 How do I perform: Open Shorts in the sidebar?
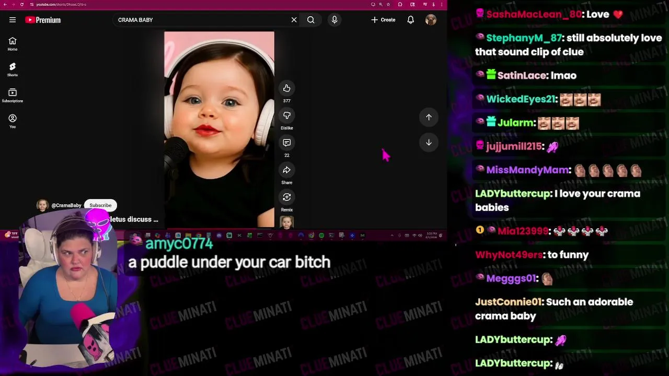(x=13, y=69)
